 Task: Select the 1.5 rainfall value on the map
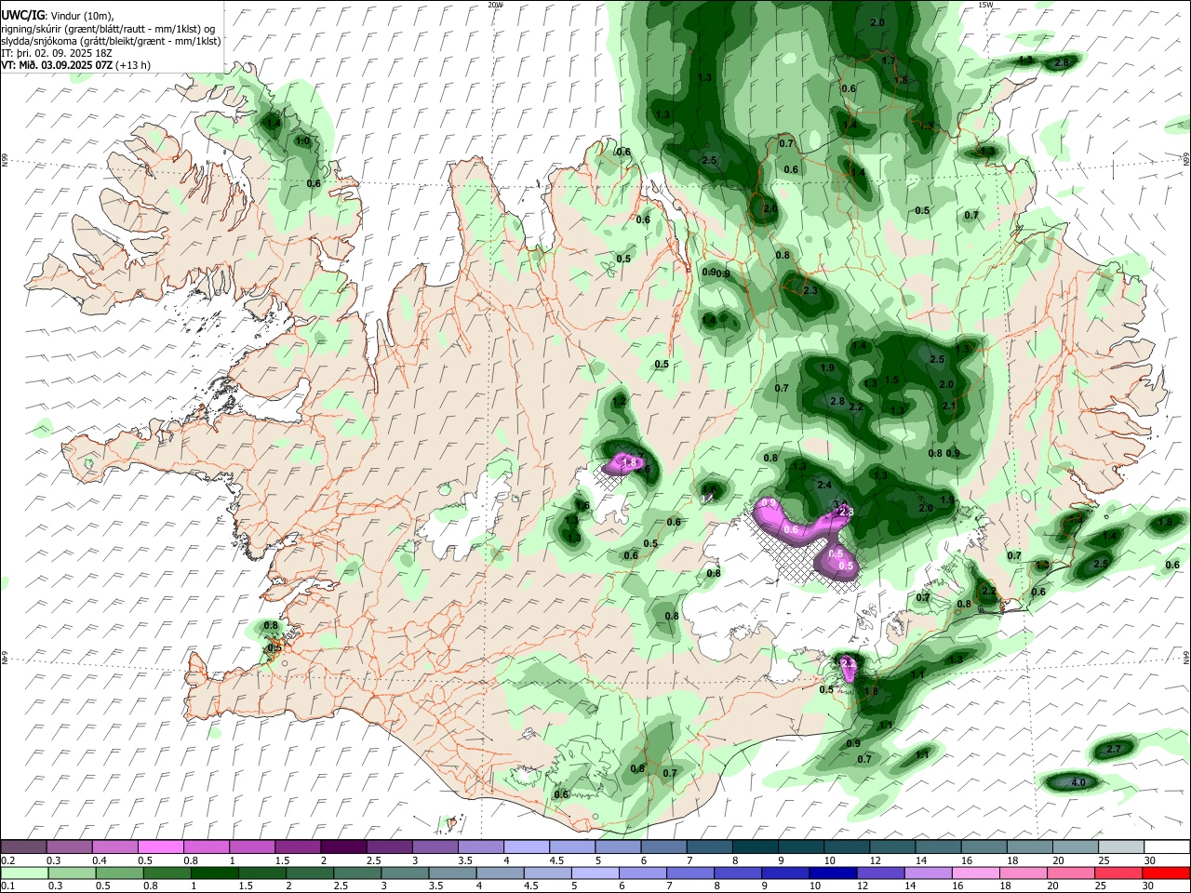[891, 380]
